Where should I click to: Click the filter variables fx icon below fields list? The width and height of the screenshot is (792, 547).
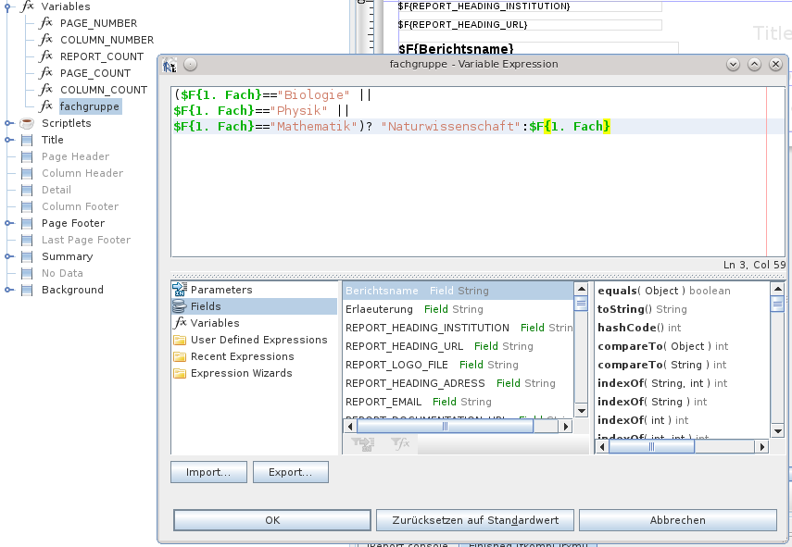pyautogui.click(x=400, y=444)
